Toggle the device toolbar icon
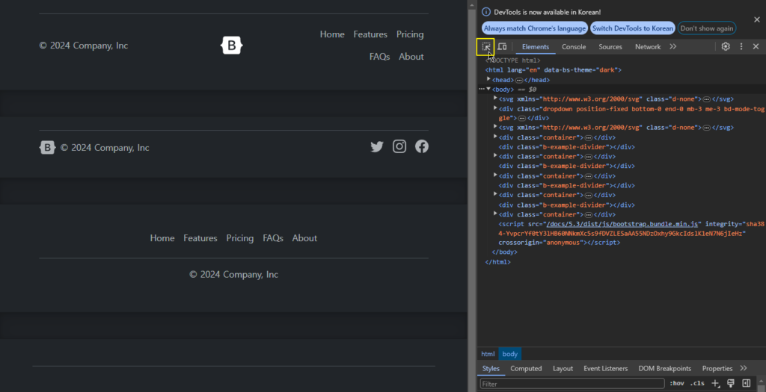Viewport: 766px width, 392px height. [502, 47]
